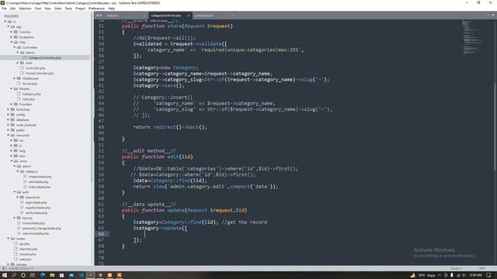
Task: Click the config folder icon
Action: click(x=12, y=115)
